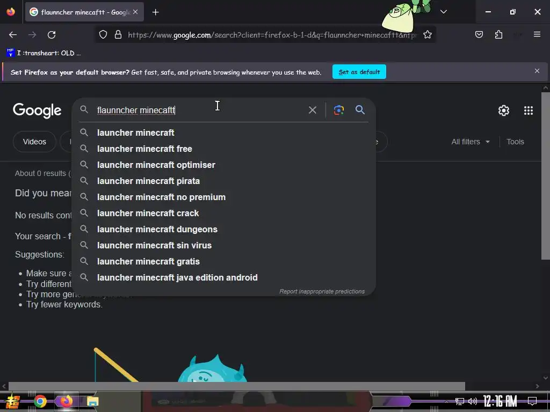Screen dimensions: 550x412
Task: Select suggestion launcher minecraft pirata
Action: click(x=224, y=181)
